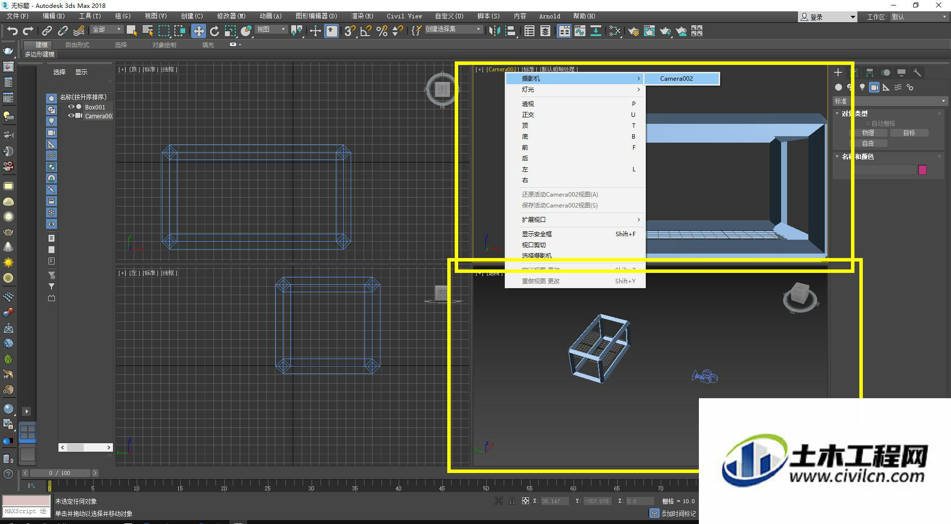
Task: Choose the Rectangular Selection Region tool
Action: coord(163,31)
